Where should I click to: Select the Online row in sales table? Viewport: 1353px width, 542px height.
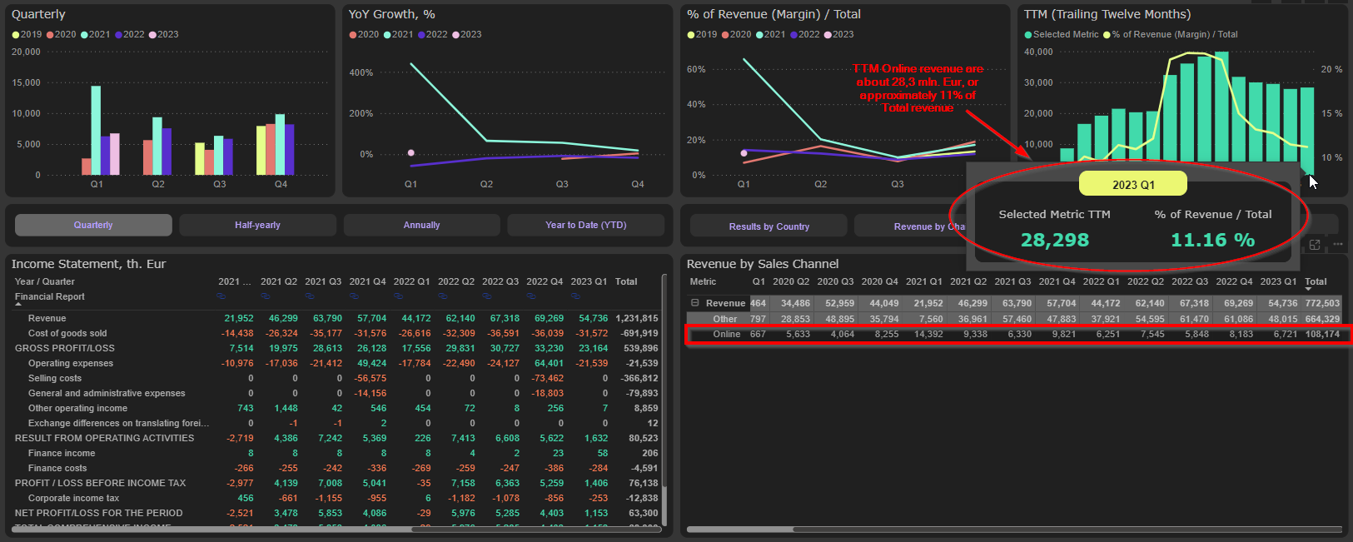(x=726, y=334)
